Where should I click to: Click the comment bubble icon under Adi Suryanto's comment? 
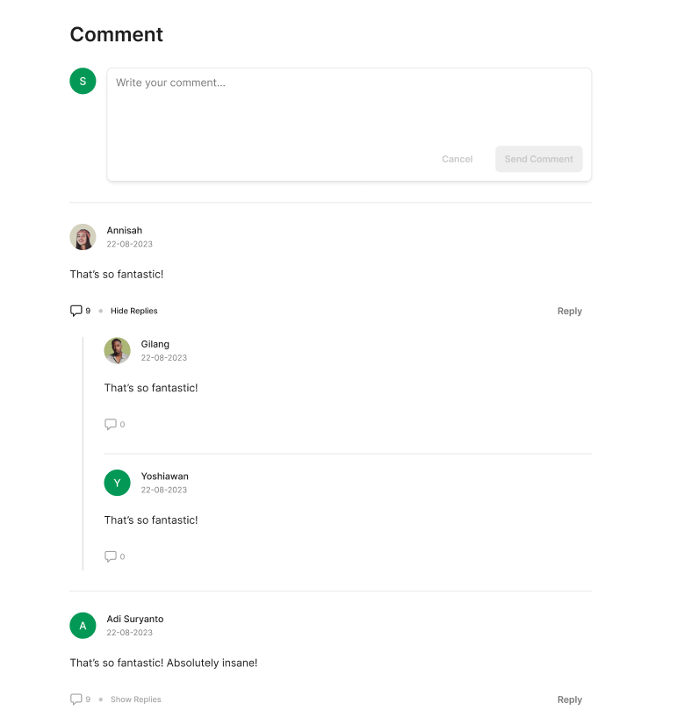(x=76, y=699)
